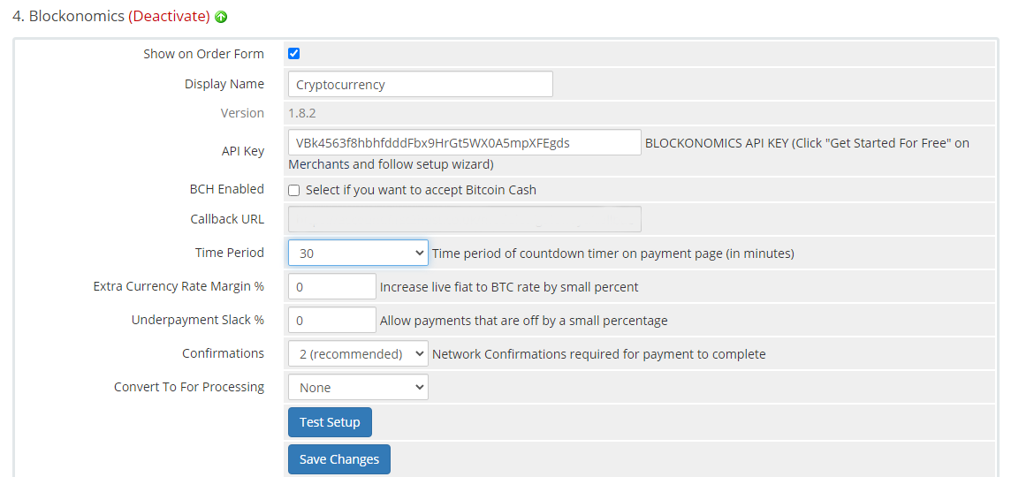
Task: Click 'Allow payments that are off' description
Action: tap(523, 321)
